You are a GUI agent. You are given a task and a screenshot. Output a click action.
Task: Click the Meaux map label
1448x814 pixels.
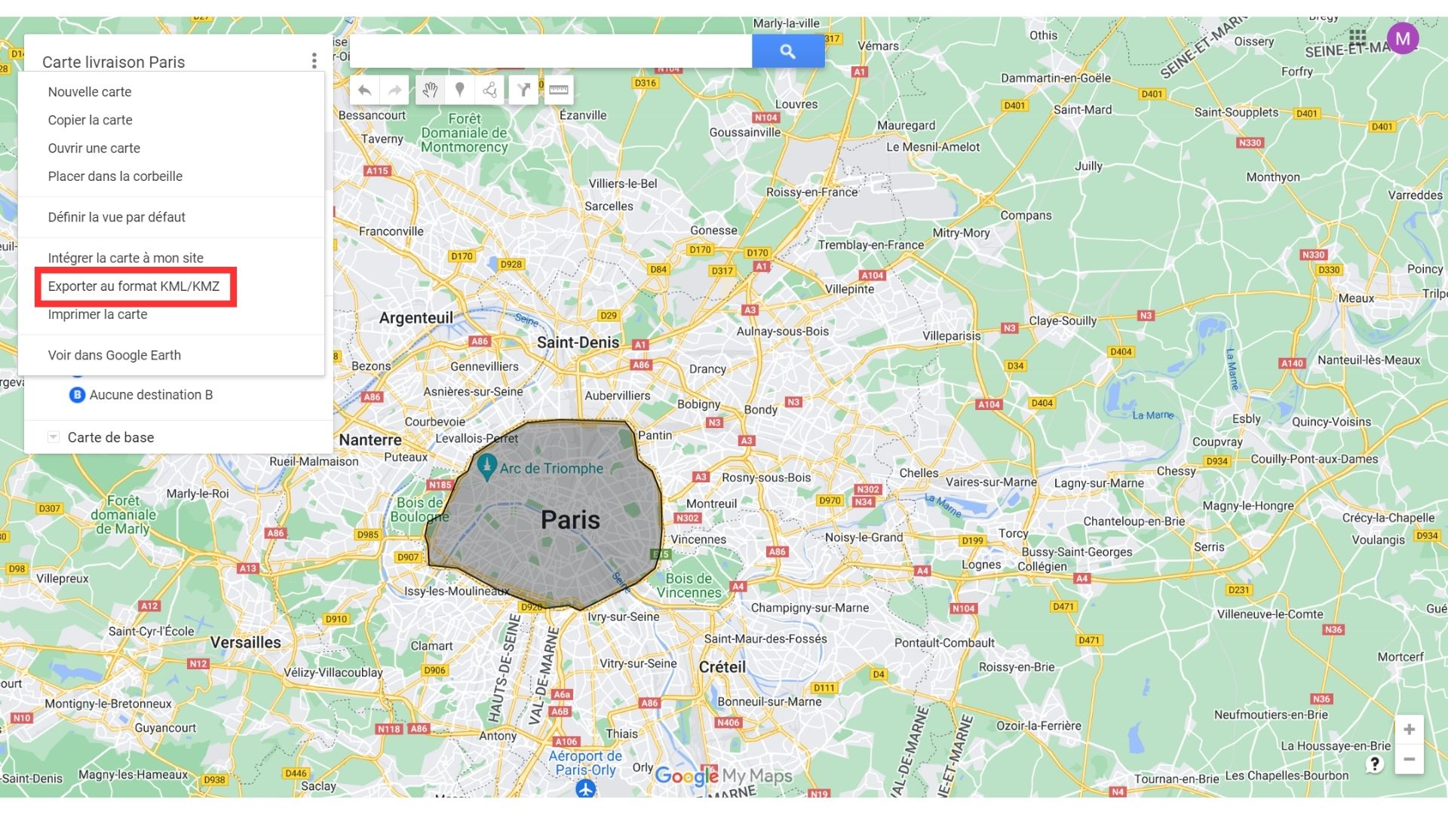[x=1356, y=298]
